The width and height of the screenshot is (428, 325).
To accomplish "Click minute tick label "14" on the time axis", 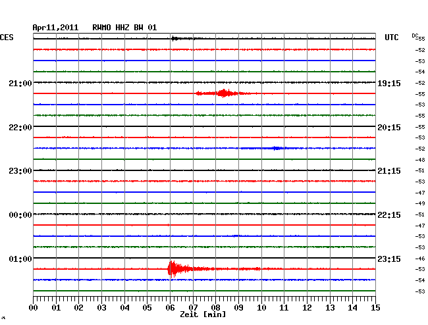I will coord(352,308).
